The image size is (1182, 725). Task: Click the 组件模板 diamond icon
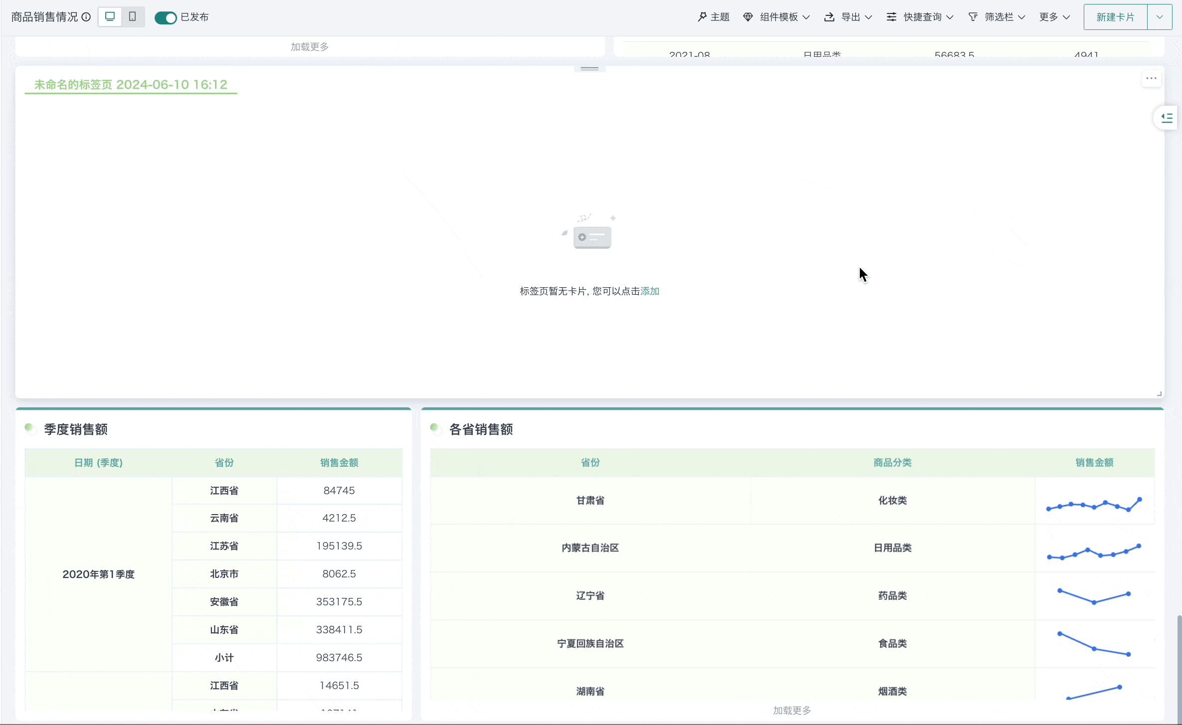748,17
